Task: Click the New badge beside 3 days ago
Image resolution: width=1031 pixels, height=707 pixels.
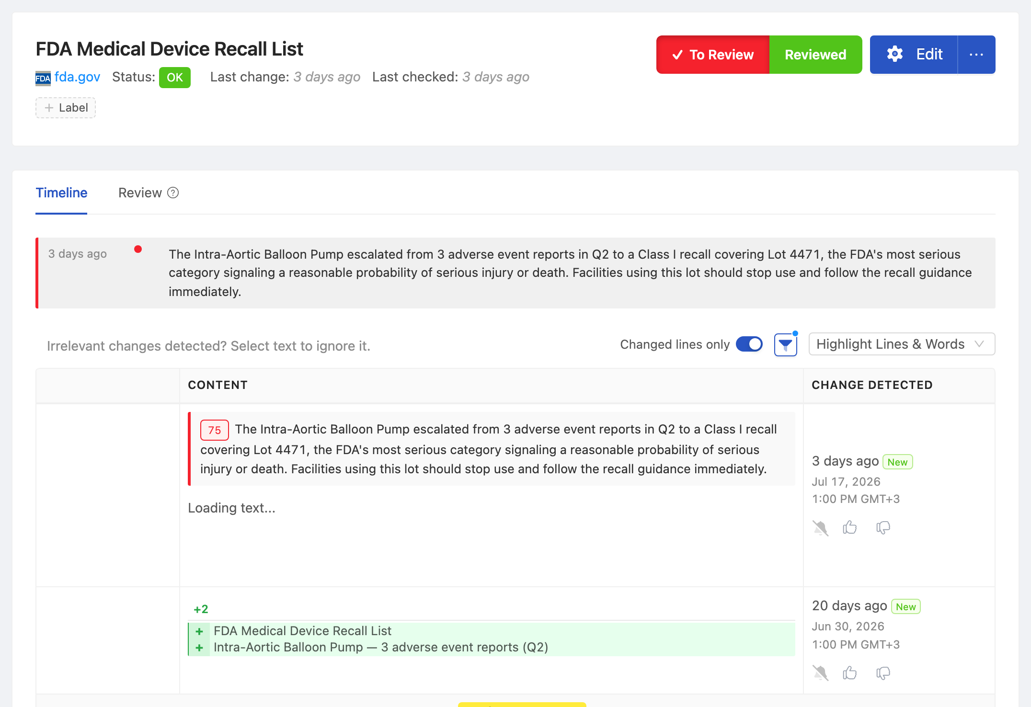Action: (897, 462)
